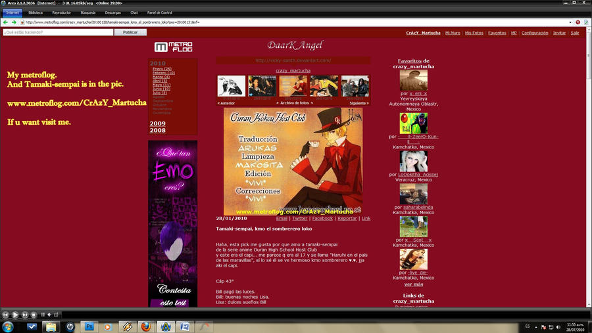The image size is (592, 333).
Task: Open the address bar history dropdown arrow
Action: click(x=570, y=22)
